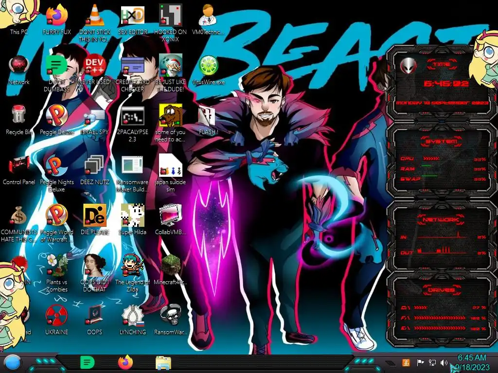Open the volume speaker tray icon
This screenshot has height=373, width=498.
click(x=444, y=362)
